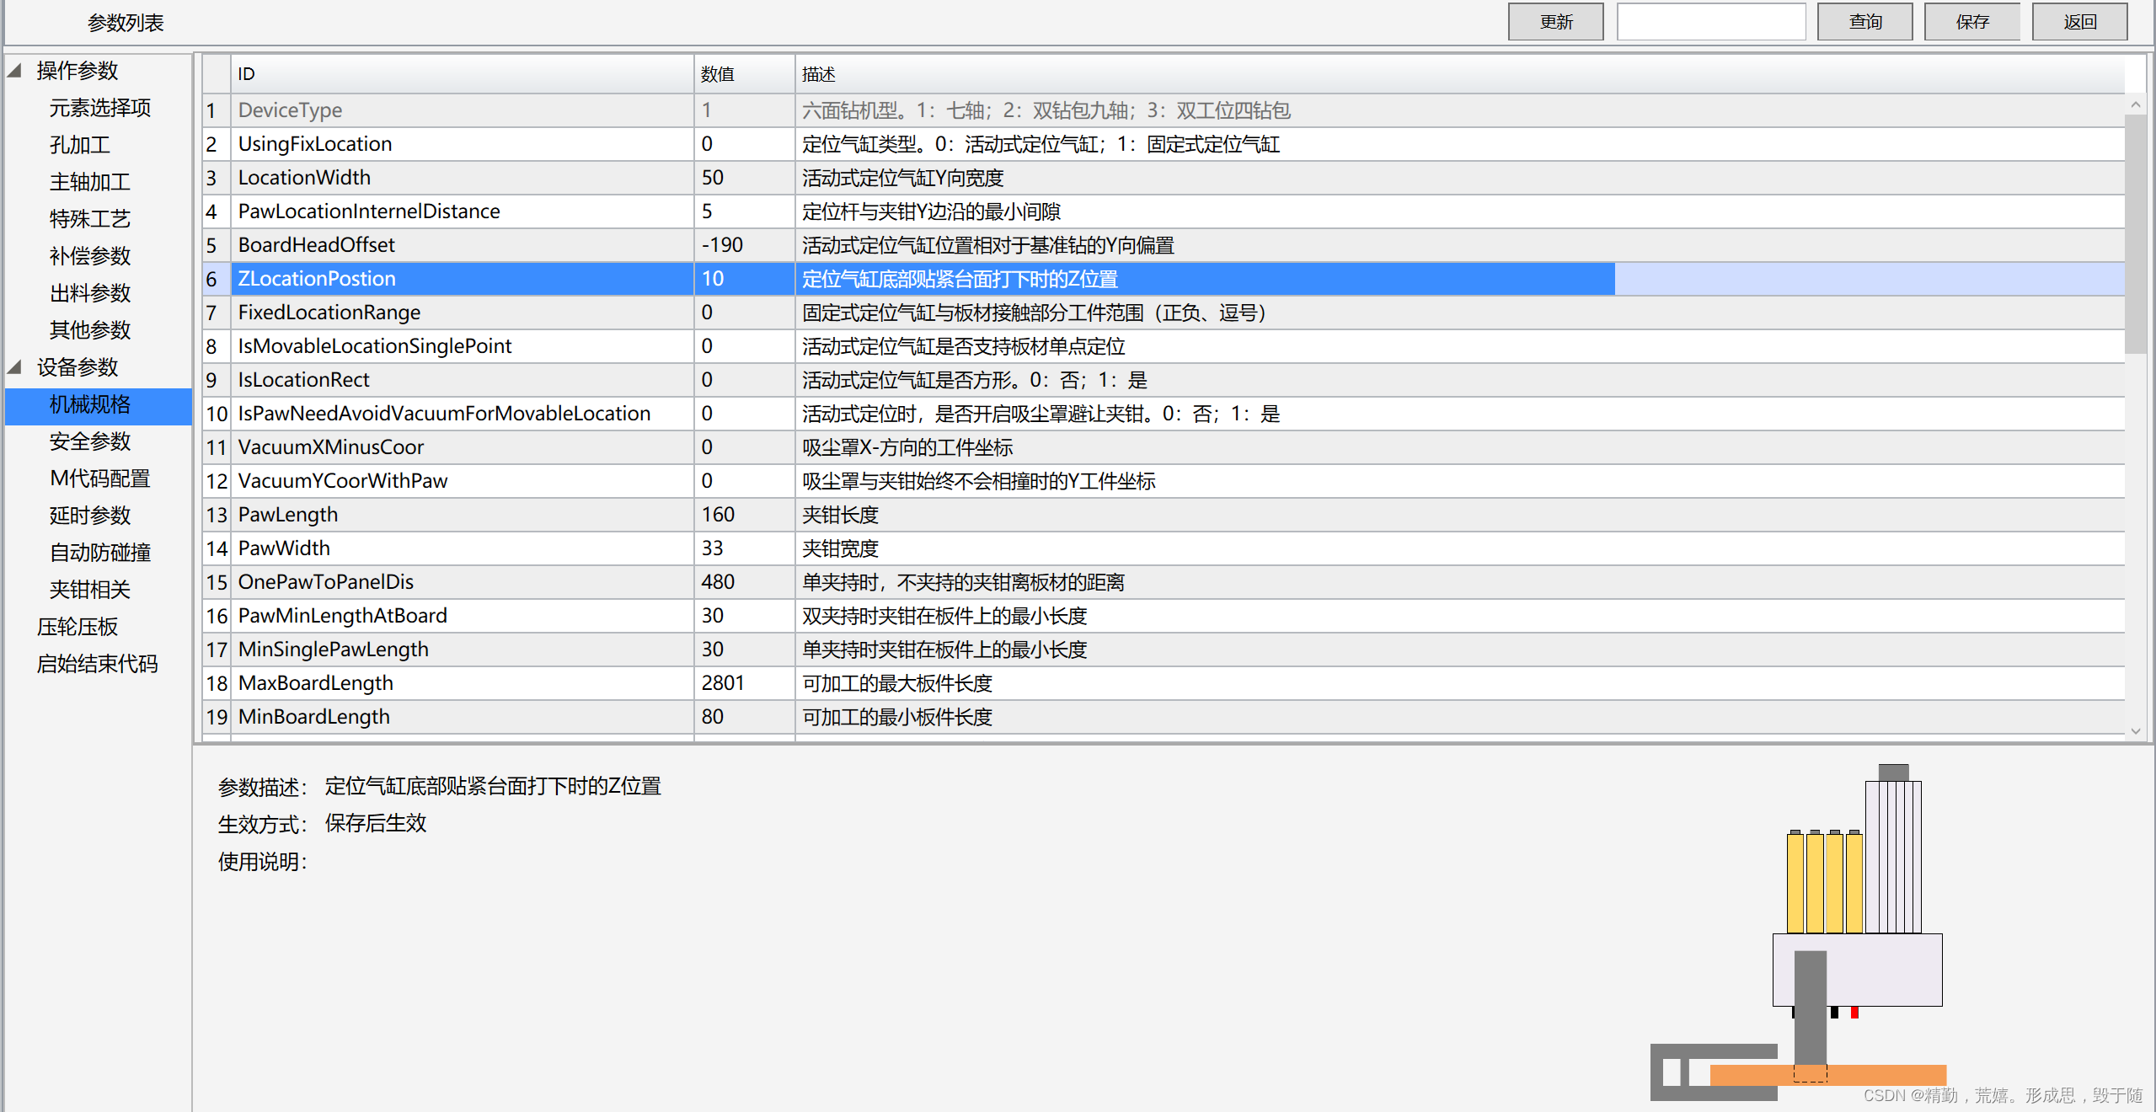Screen dimensions: 2156x1112
Task: Select the FixedLocationRange parameter
Action: pos(462,313)
